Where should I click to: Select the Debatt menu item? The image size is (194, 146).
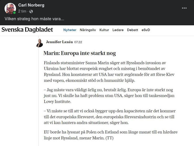pyautogui.click(x=133, y=30)
